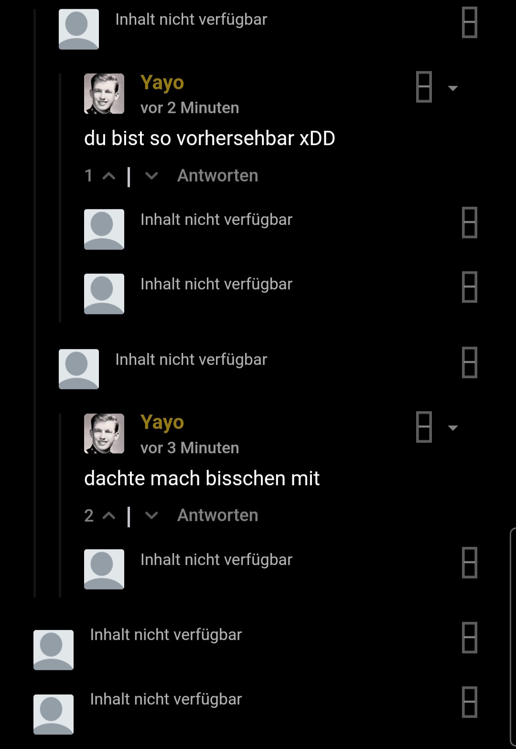The image size is (516, 749).
Task: Click Yayo's avatar on the vorhersehbar comment
Action: (104, 94)
